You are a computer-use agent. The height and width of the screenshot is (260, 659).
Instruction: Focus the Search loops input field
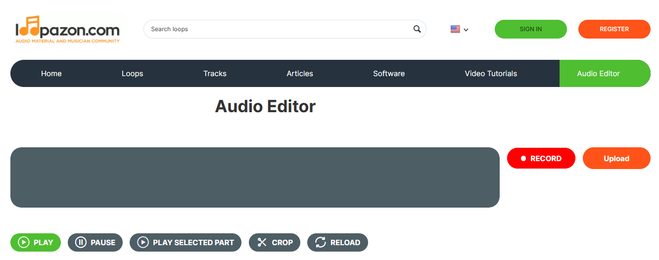(x=280, y=29)
